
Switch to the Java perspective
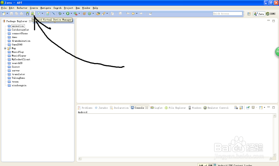coord(259,14)
